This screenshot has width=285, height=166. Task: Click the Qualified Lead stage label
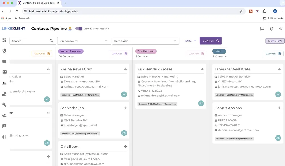(x=146, y=51)
